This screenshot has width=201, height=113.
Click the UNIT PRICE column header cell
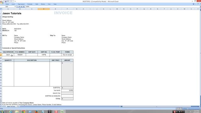[x=56, y=60]
